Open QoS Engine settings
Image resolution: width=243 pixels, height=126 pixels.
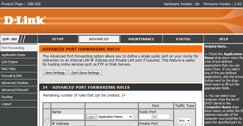pos(19,62)
